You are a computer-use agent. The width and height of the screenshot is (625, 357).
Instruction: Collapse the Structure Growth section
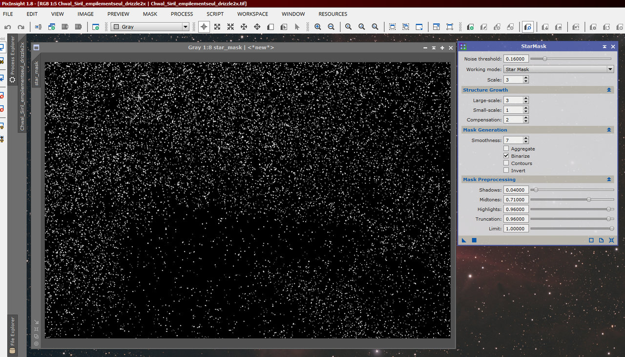(x=609, y=90)
